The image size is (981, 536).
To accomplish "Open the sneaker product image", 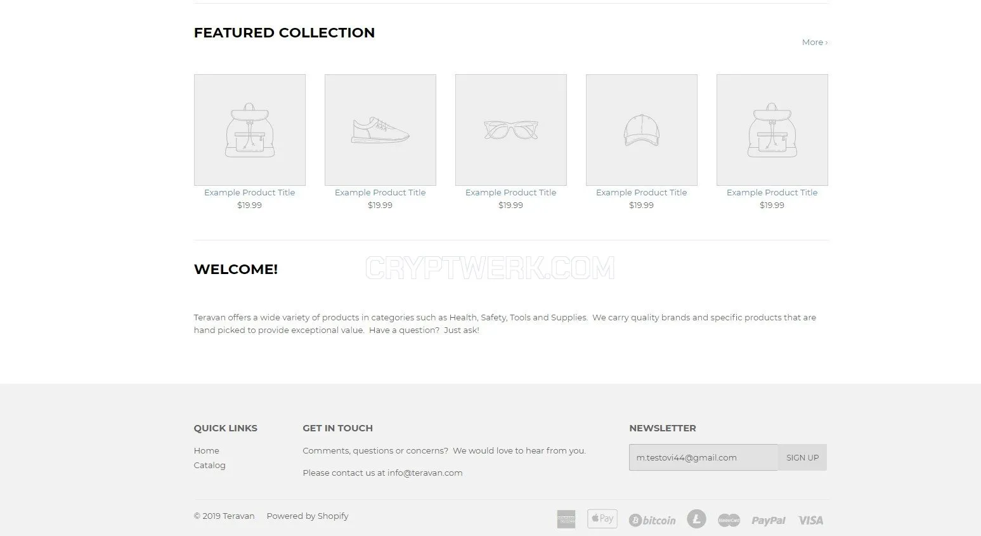I will pyautogui.click(x=380, y=130).
